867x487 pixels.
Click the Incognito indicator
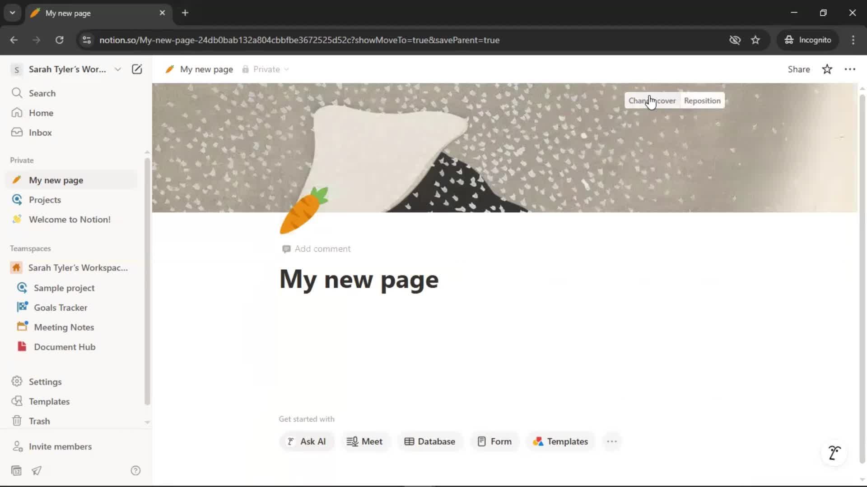click(808, 40)
